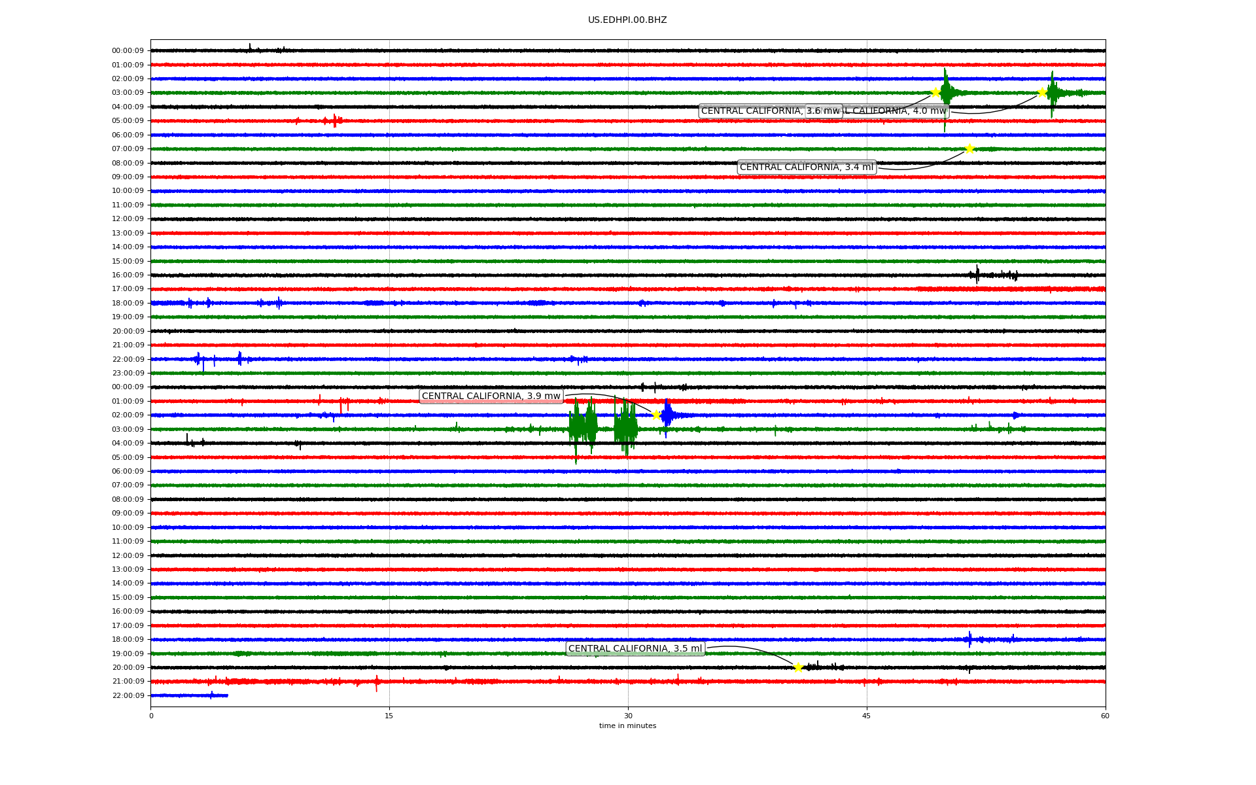
Task: Click the 30 minute x-axis tick
Action: [628, 716]
